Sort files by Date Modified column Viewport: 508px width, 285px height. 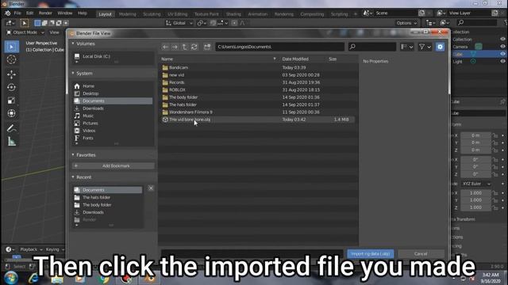(295, 59)
